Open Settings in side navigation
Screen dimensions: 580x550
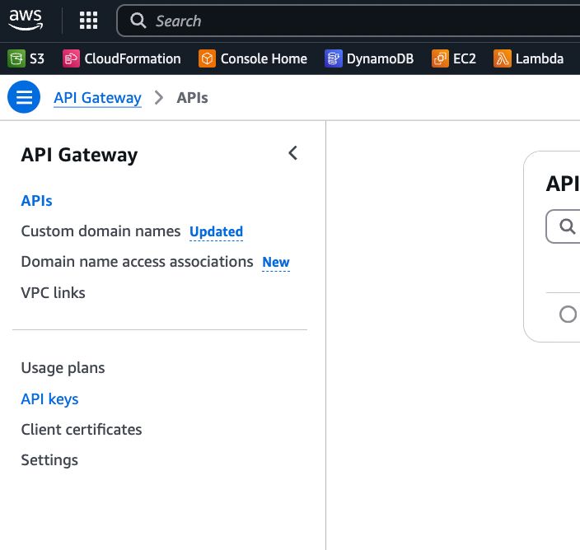click(x=49, y=460)
